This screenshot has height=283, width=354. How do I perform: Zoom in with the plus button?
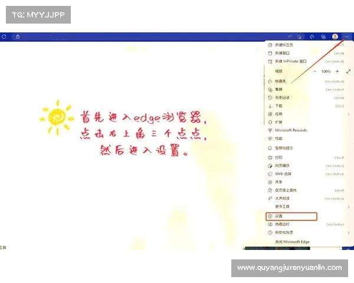click(337, 71)
